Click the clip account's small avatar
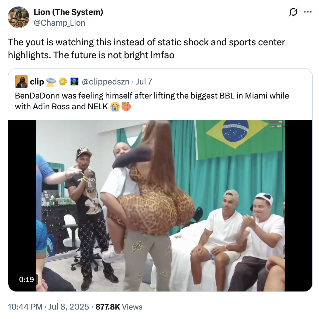The height and width of the screenshot is (319, 319). click(21, 82)
